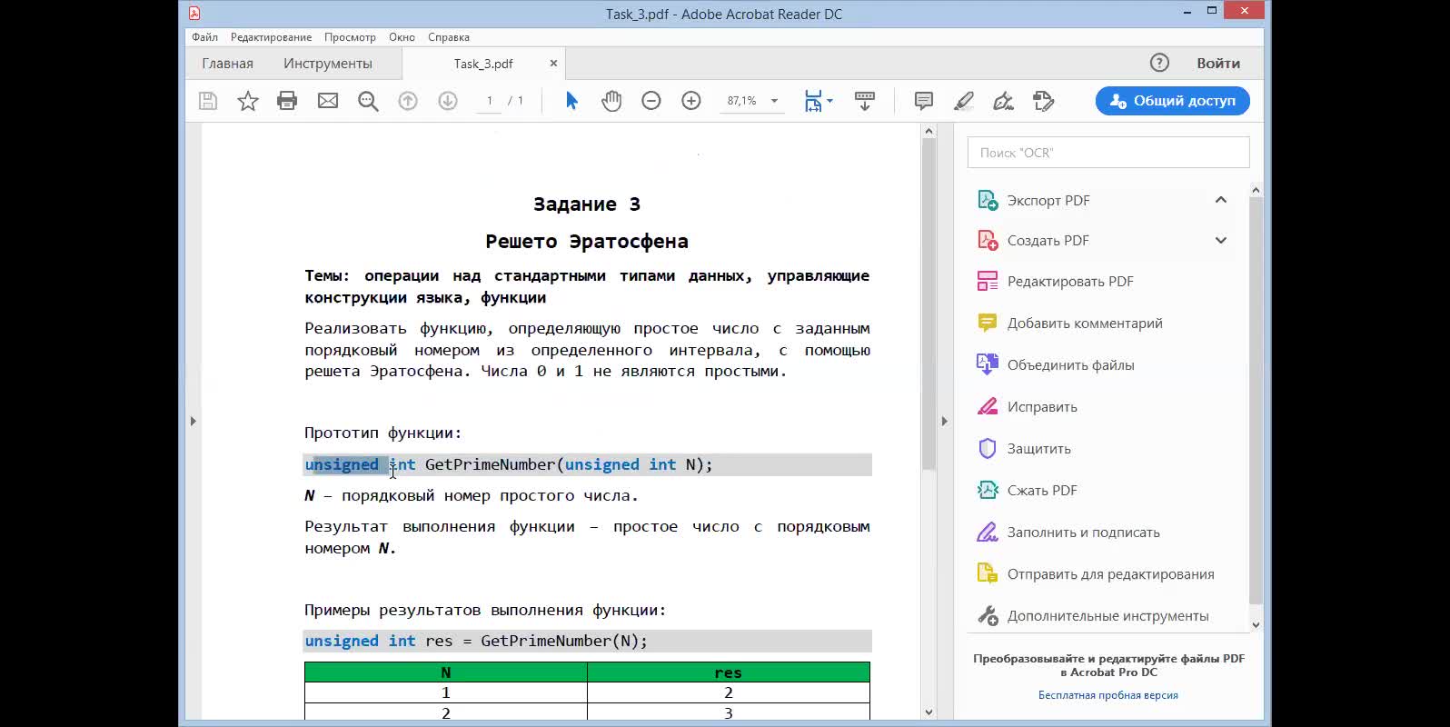The height and width of the screenshot is (727, 1450).
Task: Zoom in with the plus icon
Action: (691, 101)
